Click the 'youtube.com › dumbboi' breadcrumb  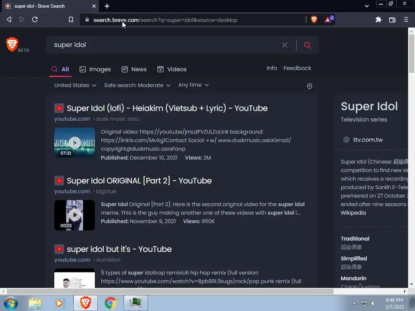point(88,260)
